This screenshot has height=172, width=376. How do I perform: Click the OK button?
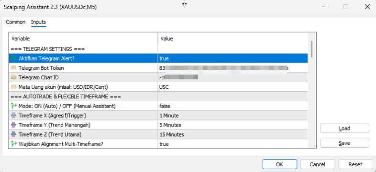coord(279,164)
